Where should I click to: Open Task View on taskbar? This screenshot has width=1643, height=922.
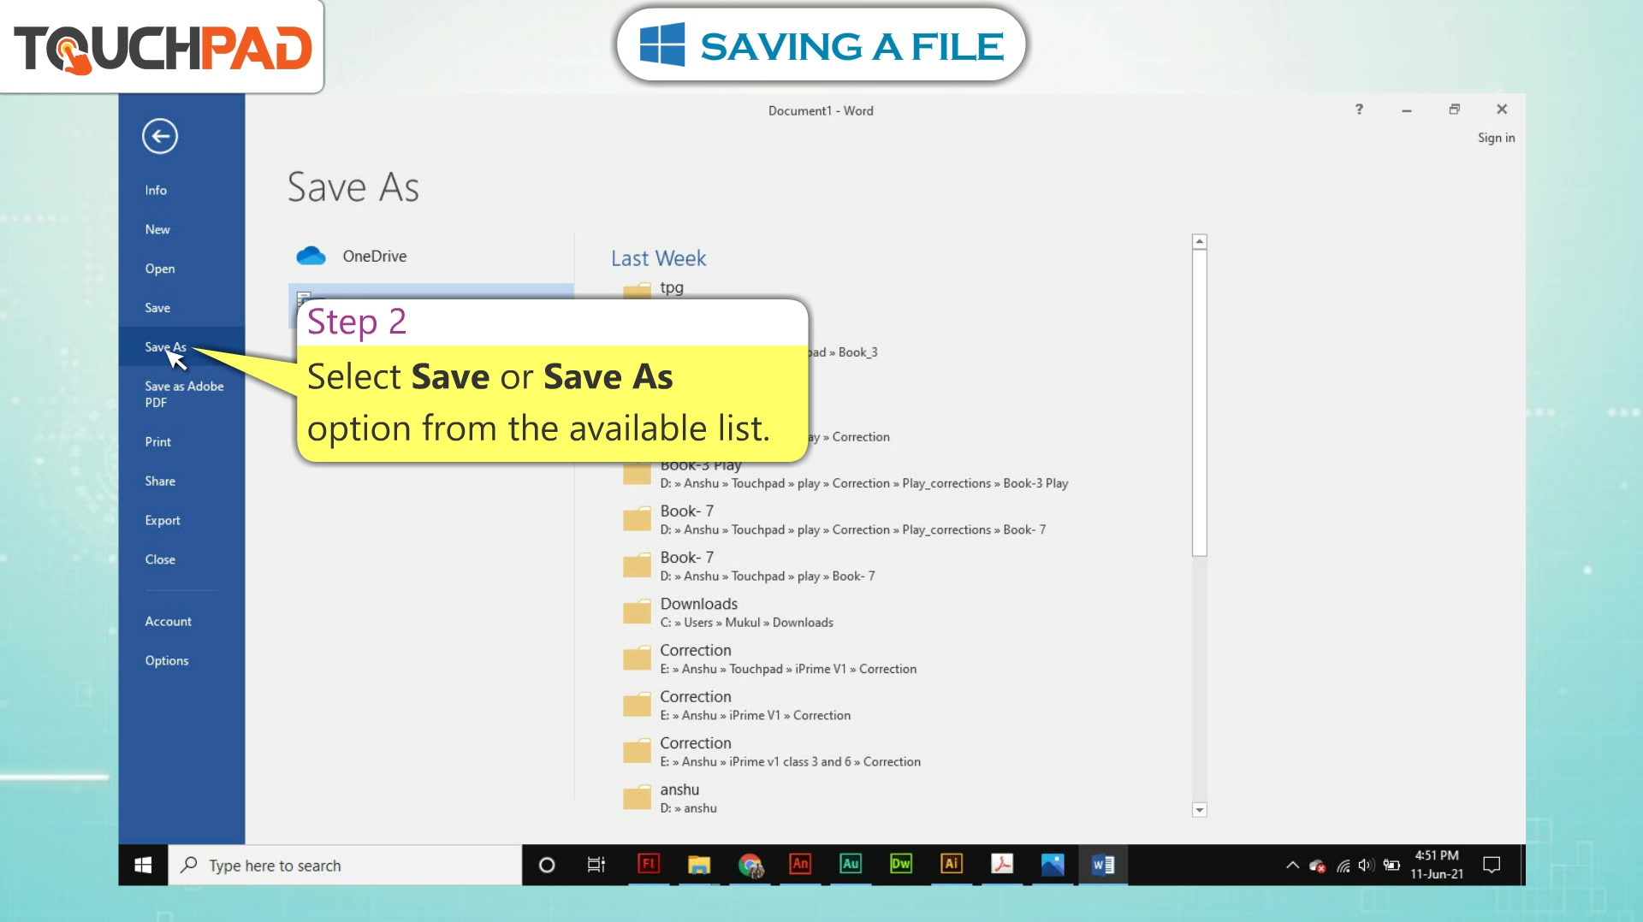coord(596,866)
